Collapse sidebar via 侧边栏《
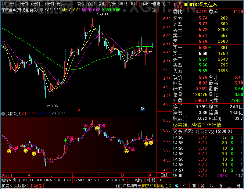244x189 pixels. pyautogui.click(x=164, y=186)
